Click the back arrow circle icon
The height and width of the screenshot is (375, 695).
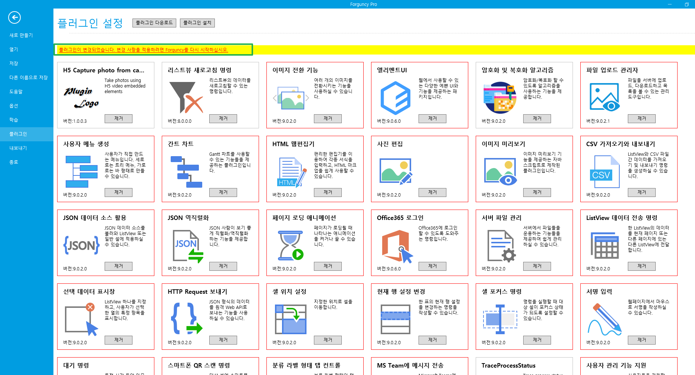click(14, 17)
